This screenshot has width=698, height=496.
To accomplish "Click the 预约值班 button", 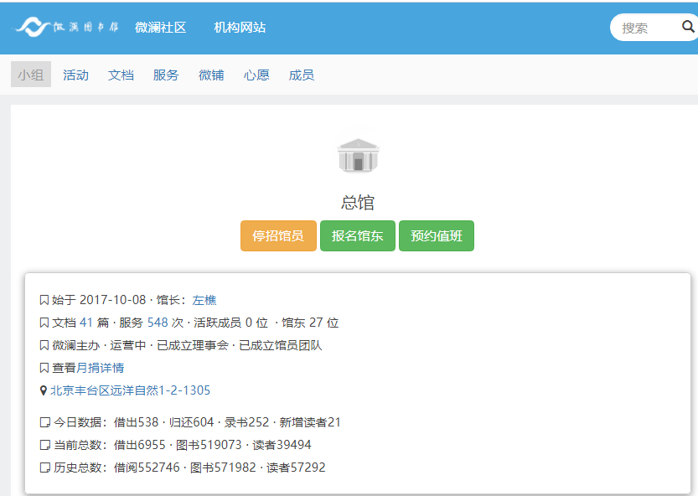I will tap(436, 235).
